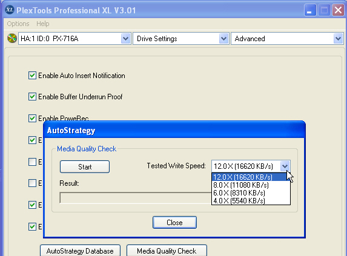The image size is (347, 256).
Task: Click Close in the AutoStrategy dialog
Action: (174, 223)
